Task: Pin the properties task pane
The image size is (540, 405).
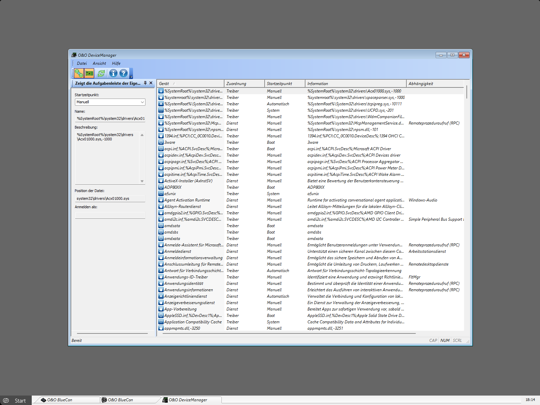Action: (x=145, y=83)
